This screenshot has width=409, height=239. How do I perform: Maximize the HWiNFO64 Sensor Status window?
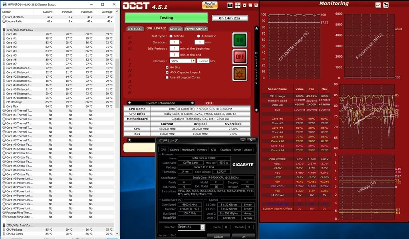[103, 4]
